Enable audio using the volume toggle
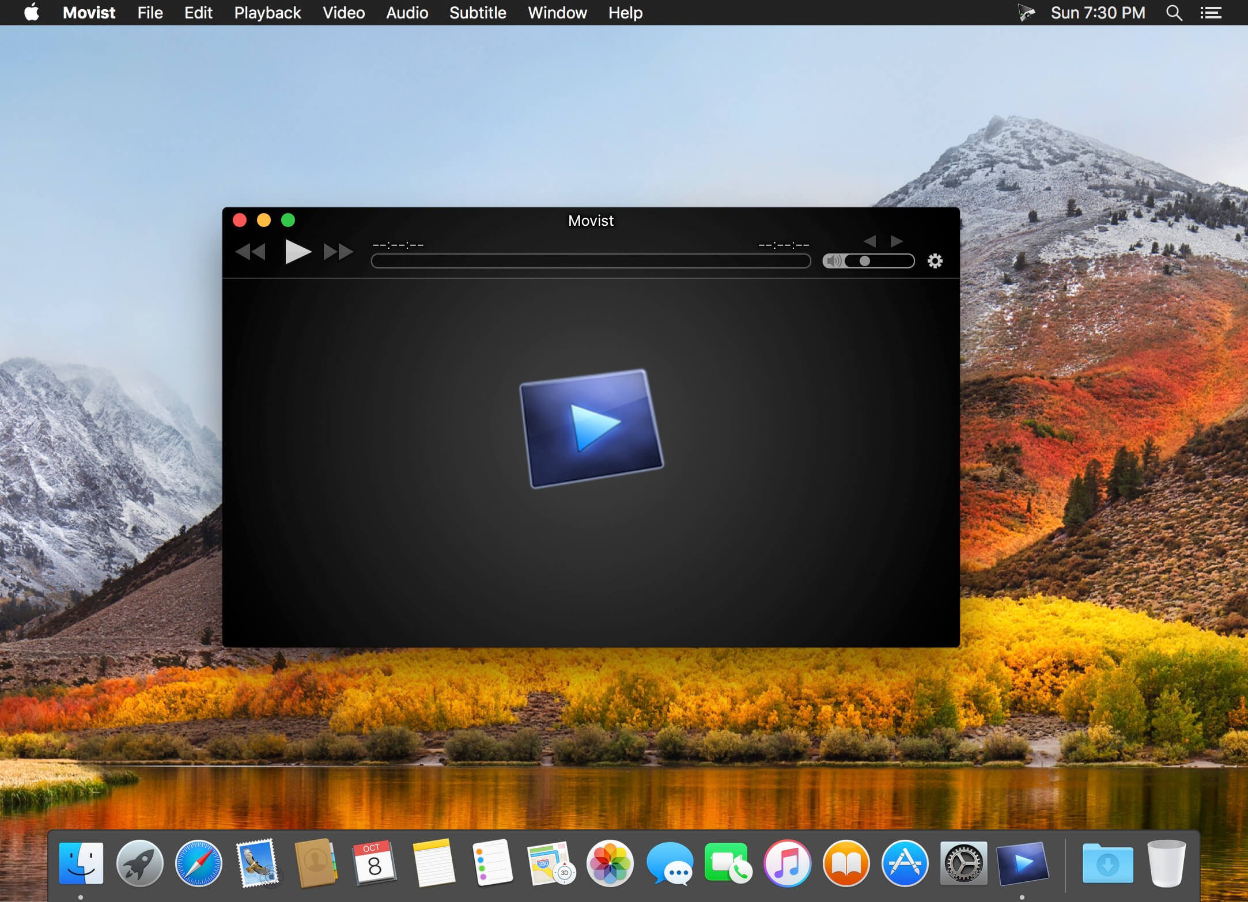The width and height of the screenshot is (1248, 902). coord(835,260)
